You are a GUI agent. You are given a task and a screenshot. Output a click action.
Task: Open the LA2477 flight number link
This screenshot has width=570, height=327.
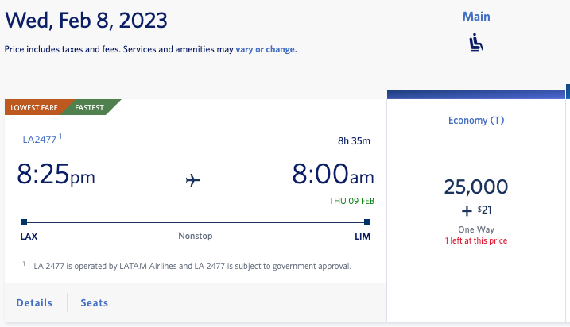40,140
